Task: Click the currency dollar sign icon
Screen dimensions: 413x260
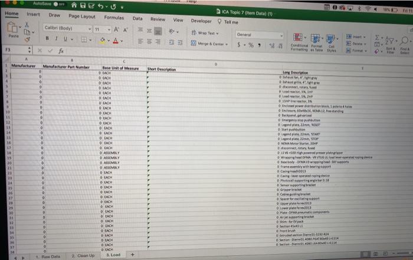Action: point(238,44)
